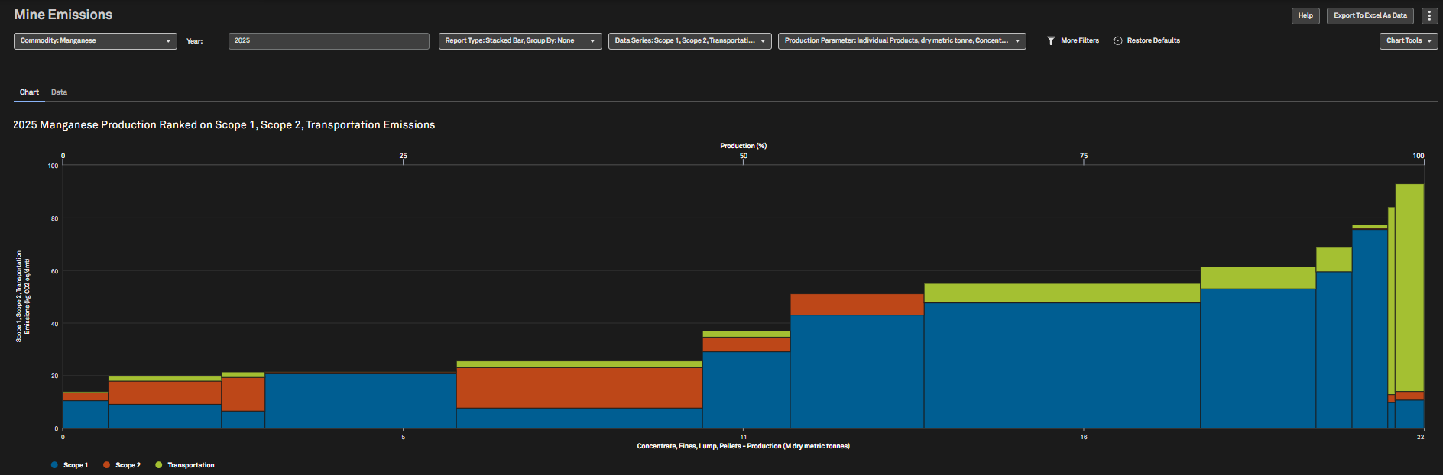Expand the Production Parameter dropdown
This screenshot has width=1443, height=475.
coord(901,40)
